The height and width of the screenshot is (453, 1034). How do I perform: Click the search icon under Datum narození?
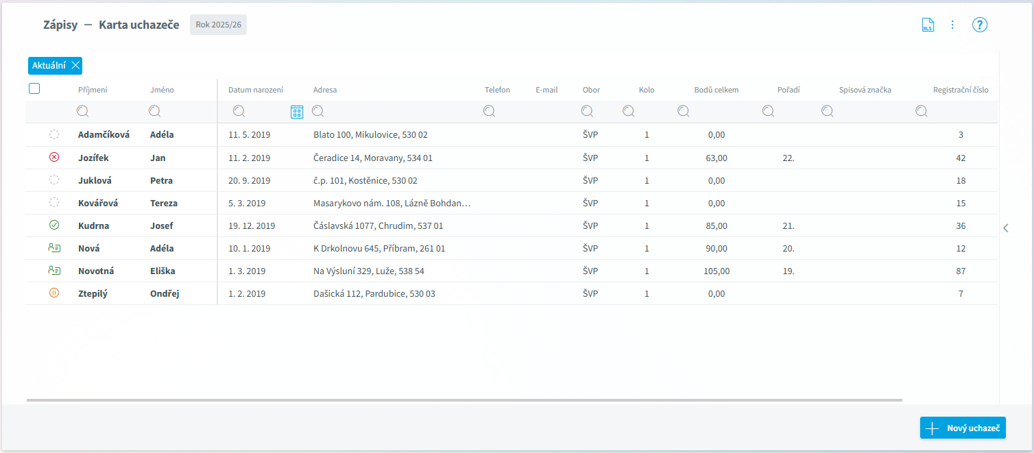pos(239,111)
